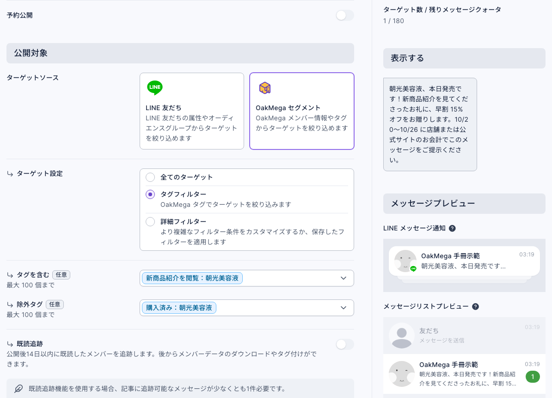Choose the LINE 友だち target source card
This screenshot has height=398, width=552.
pos(192,111)
